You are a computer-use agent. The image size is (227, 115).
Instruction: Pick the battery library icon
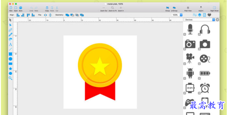click(x=205, y=73)
